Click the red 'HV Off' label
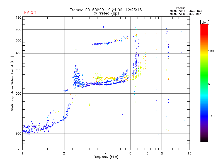 coord(30,13)
